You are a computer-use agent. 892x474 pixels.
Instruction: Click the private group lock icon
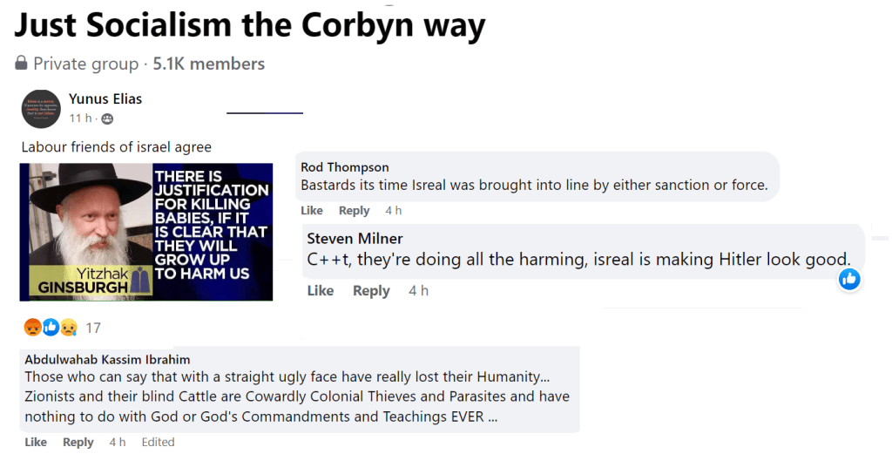pos(22,64)
